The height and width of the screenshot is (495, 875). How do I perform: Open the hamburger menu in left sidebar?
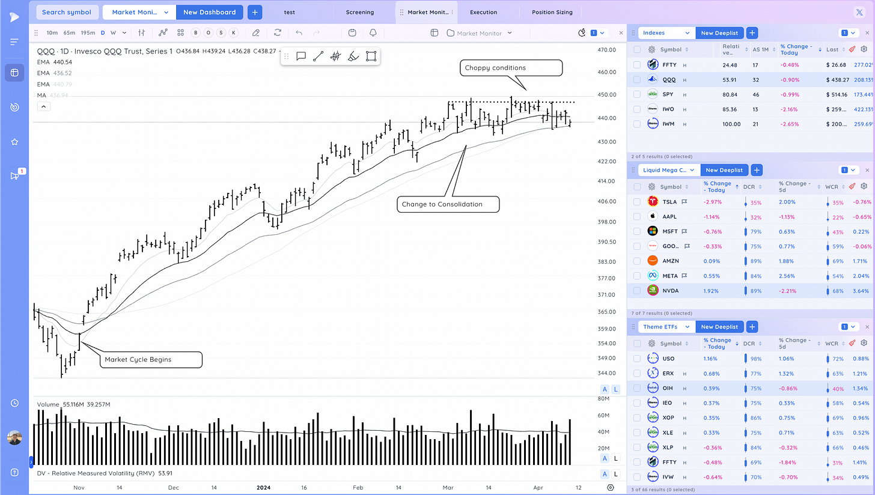(x=14, y=41)
